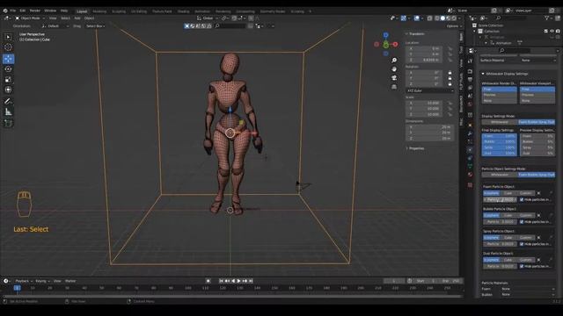Image resolution: width=563 pixels, height=316 pixels.
Task: Open the Foam particle material dropdown
Action: click(x=528, y=289)
